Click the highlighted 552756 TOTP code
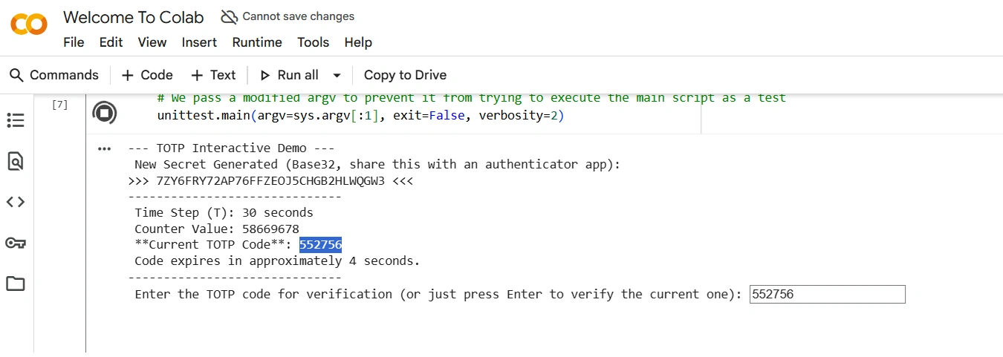Image resolution: width=1003 pixels, height=357 pixels. pos(320,245)
